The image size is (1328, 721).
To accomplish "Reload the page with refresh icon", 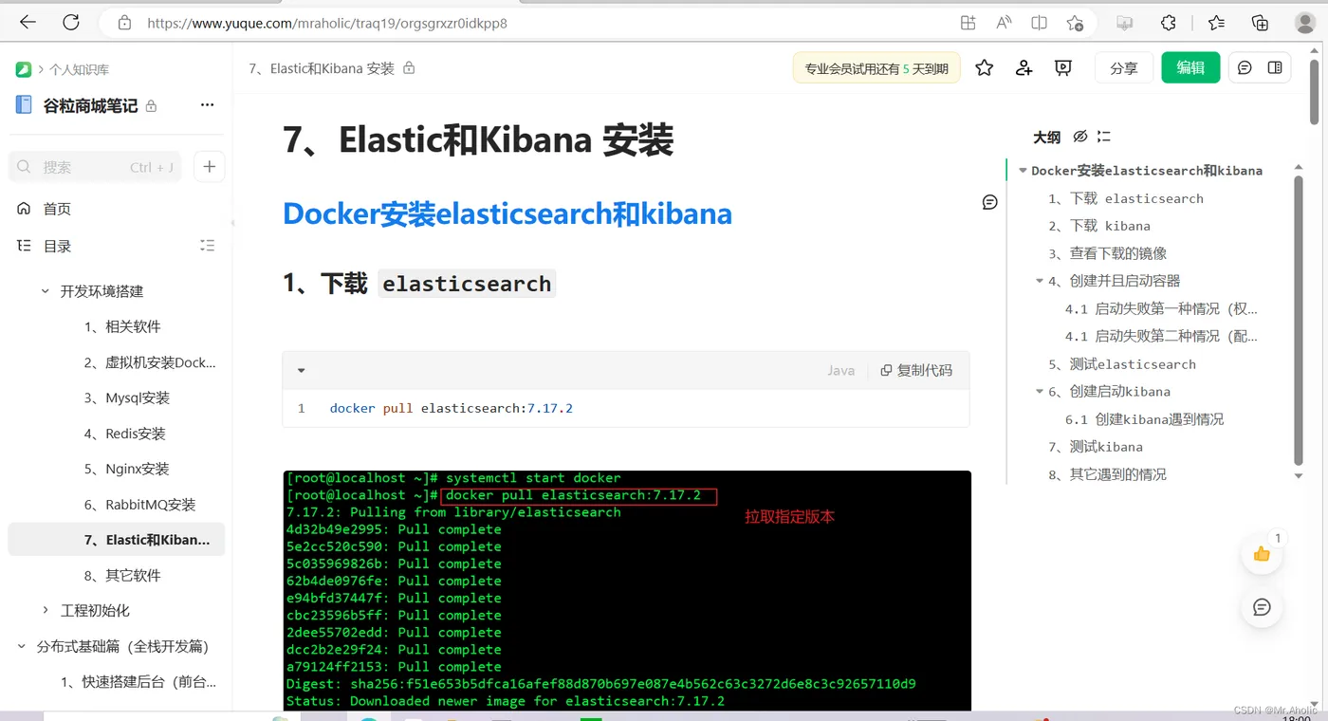I will tap(71, 23).
